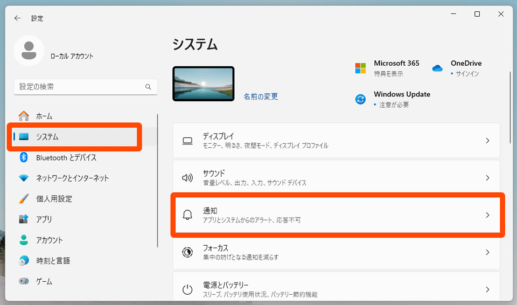Click the 名前の変更 link
517x305 pixels.
point(261,96)
